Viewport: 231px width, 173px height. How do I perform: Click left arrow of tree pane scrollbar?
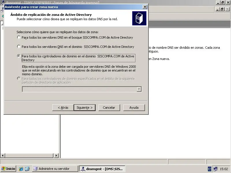coord(3,155)
